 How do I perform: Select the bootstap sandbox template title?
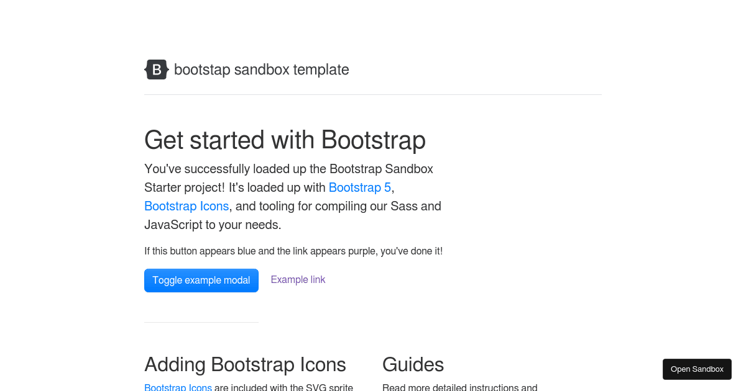(261, 70)
